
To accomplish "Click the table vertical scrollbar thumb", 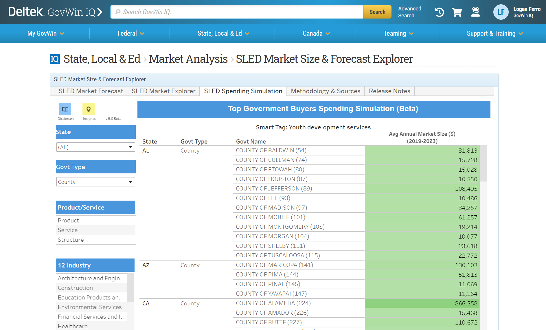I will pos(483,164).
